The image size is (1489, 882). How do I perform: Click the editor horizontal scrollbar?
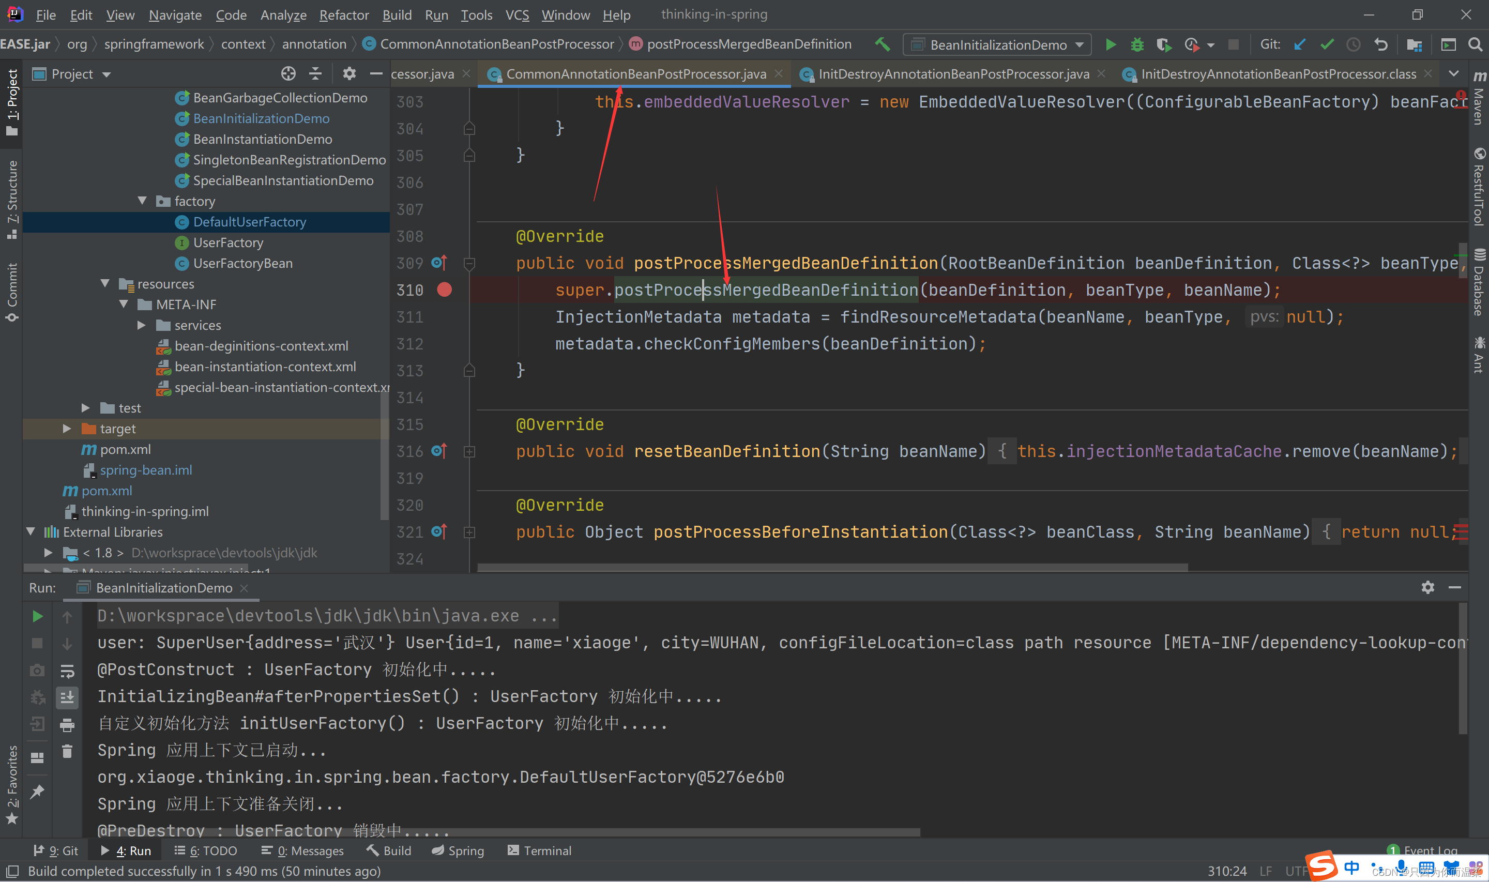click(832, 568)
